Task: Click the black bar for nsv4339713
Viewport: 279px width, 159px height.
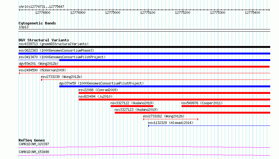Action: pyautogui.click(x=144, y=47)
